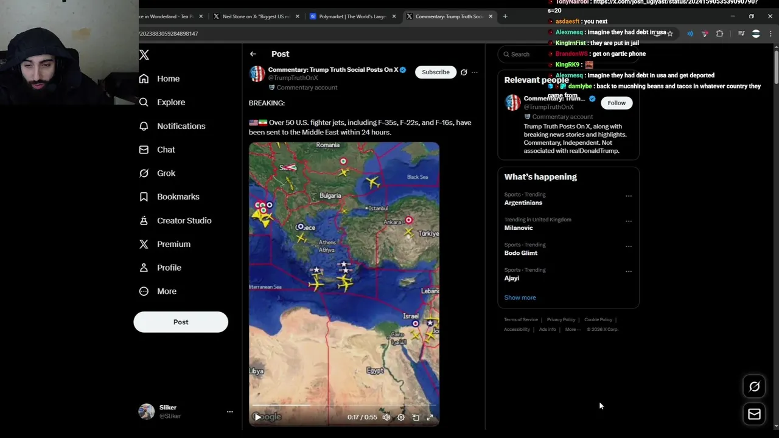
Task: Open the Privacy Policy link
Action: point(561,319)
